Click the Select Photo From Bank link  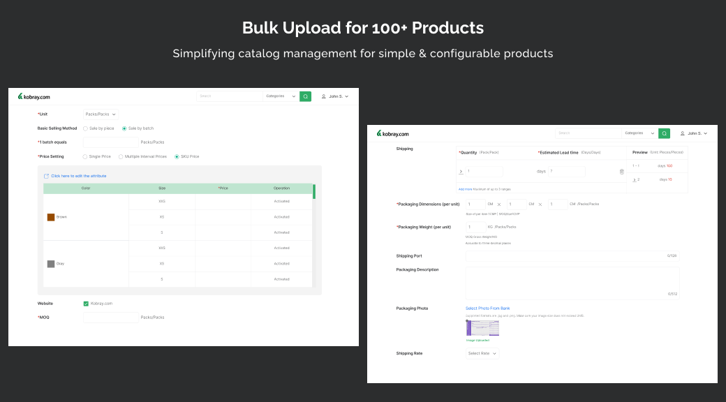487,308
